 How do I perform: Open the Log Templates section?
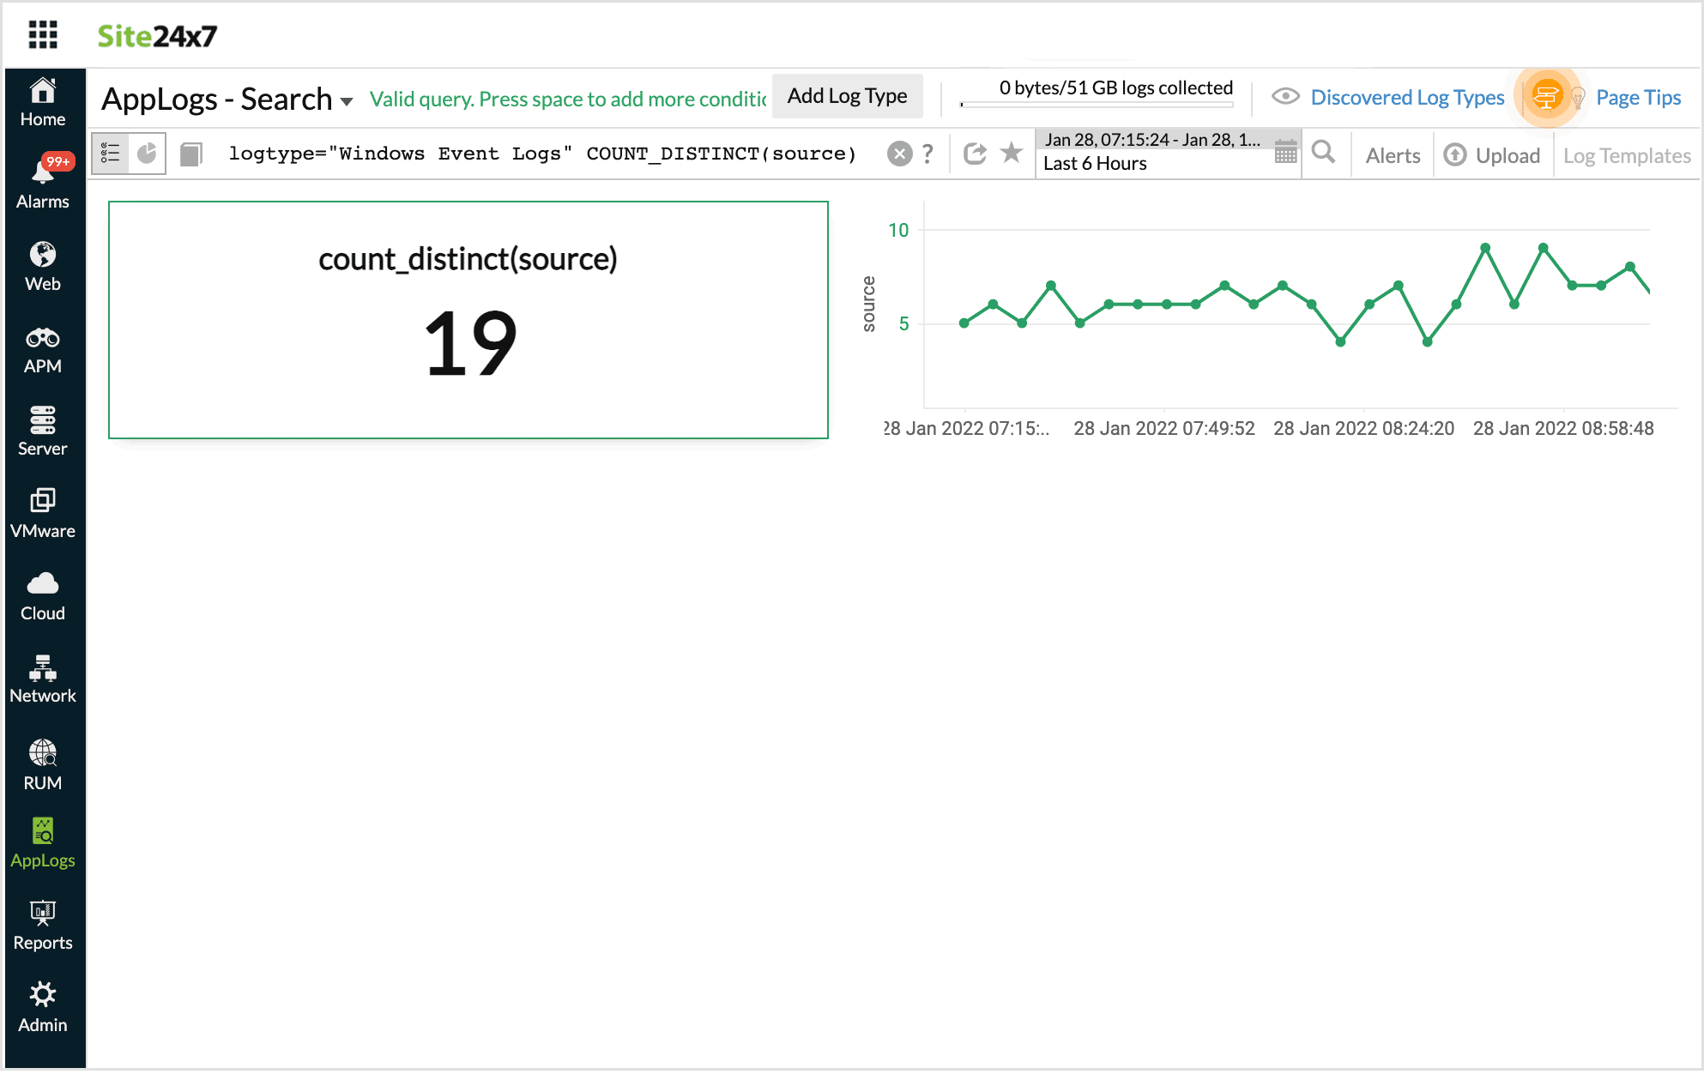click(x=1626, y=155)
